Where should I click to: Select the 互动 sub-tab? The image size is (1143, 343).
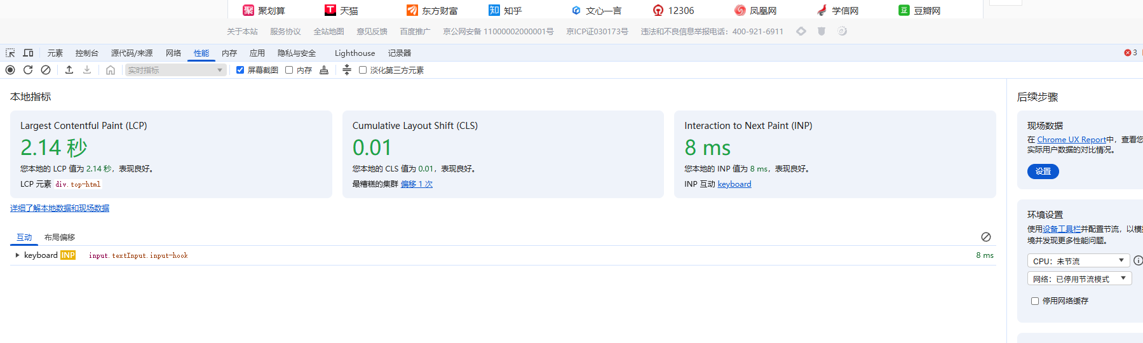tap(24, 237)
